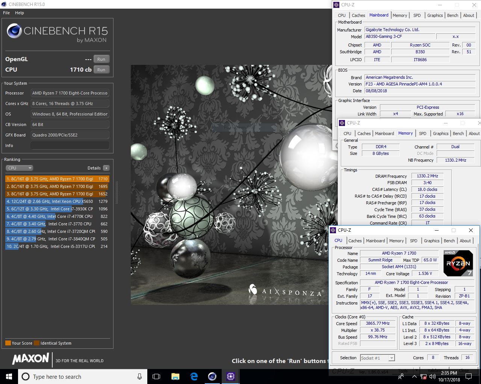Open Caches tab in Mainboard CPU-Z window
The image size is (481, 384).
click(358, 15)
